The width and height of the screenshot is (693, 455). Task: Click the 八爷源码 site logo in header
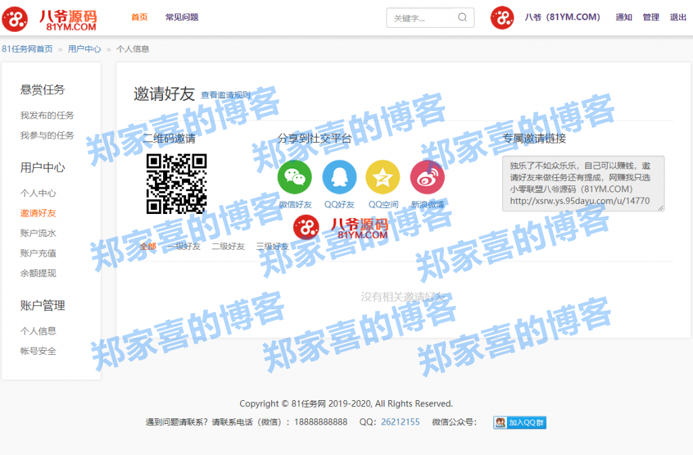click(x=49, y=19)
